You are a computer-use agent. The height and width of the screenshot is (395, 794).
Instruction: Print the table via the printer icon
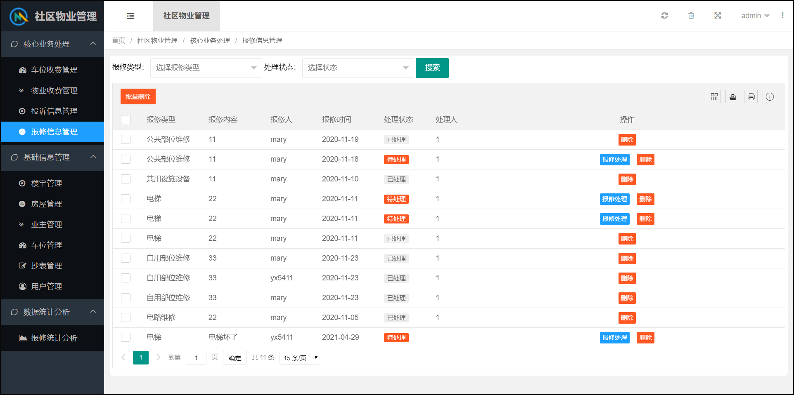[x=751, y=96]
